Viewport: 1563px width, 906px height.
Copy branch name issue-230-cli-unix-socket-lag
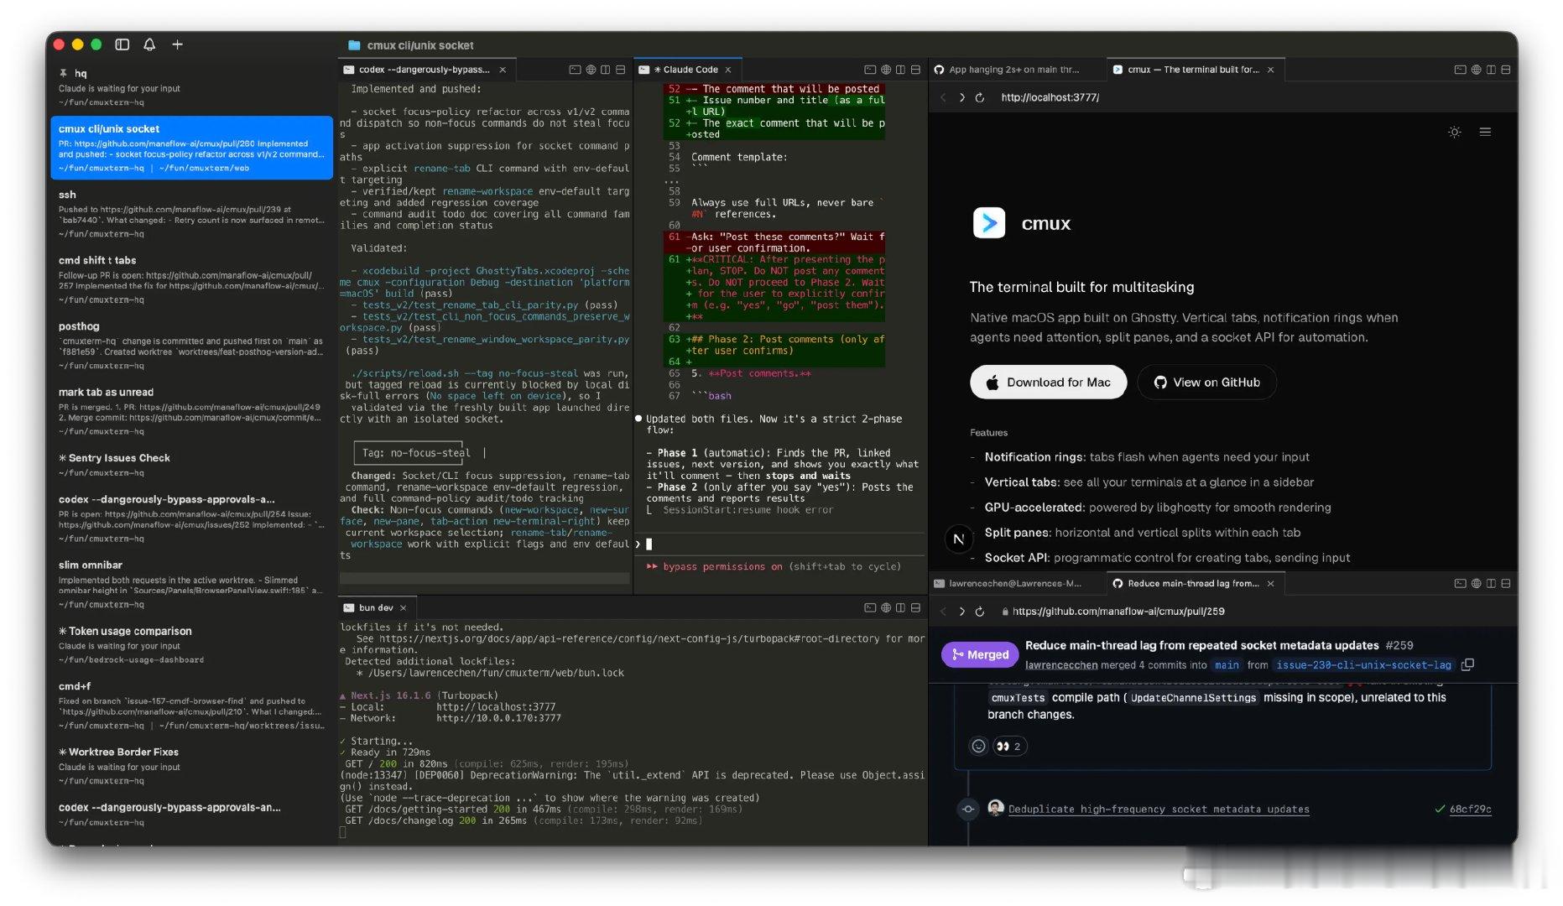coord(1467,664)
